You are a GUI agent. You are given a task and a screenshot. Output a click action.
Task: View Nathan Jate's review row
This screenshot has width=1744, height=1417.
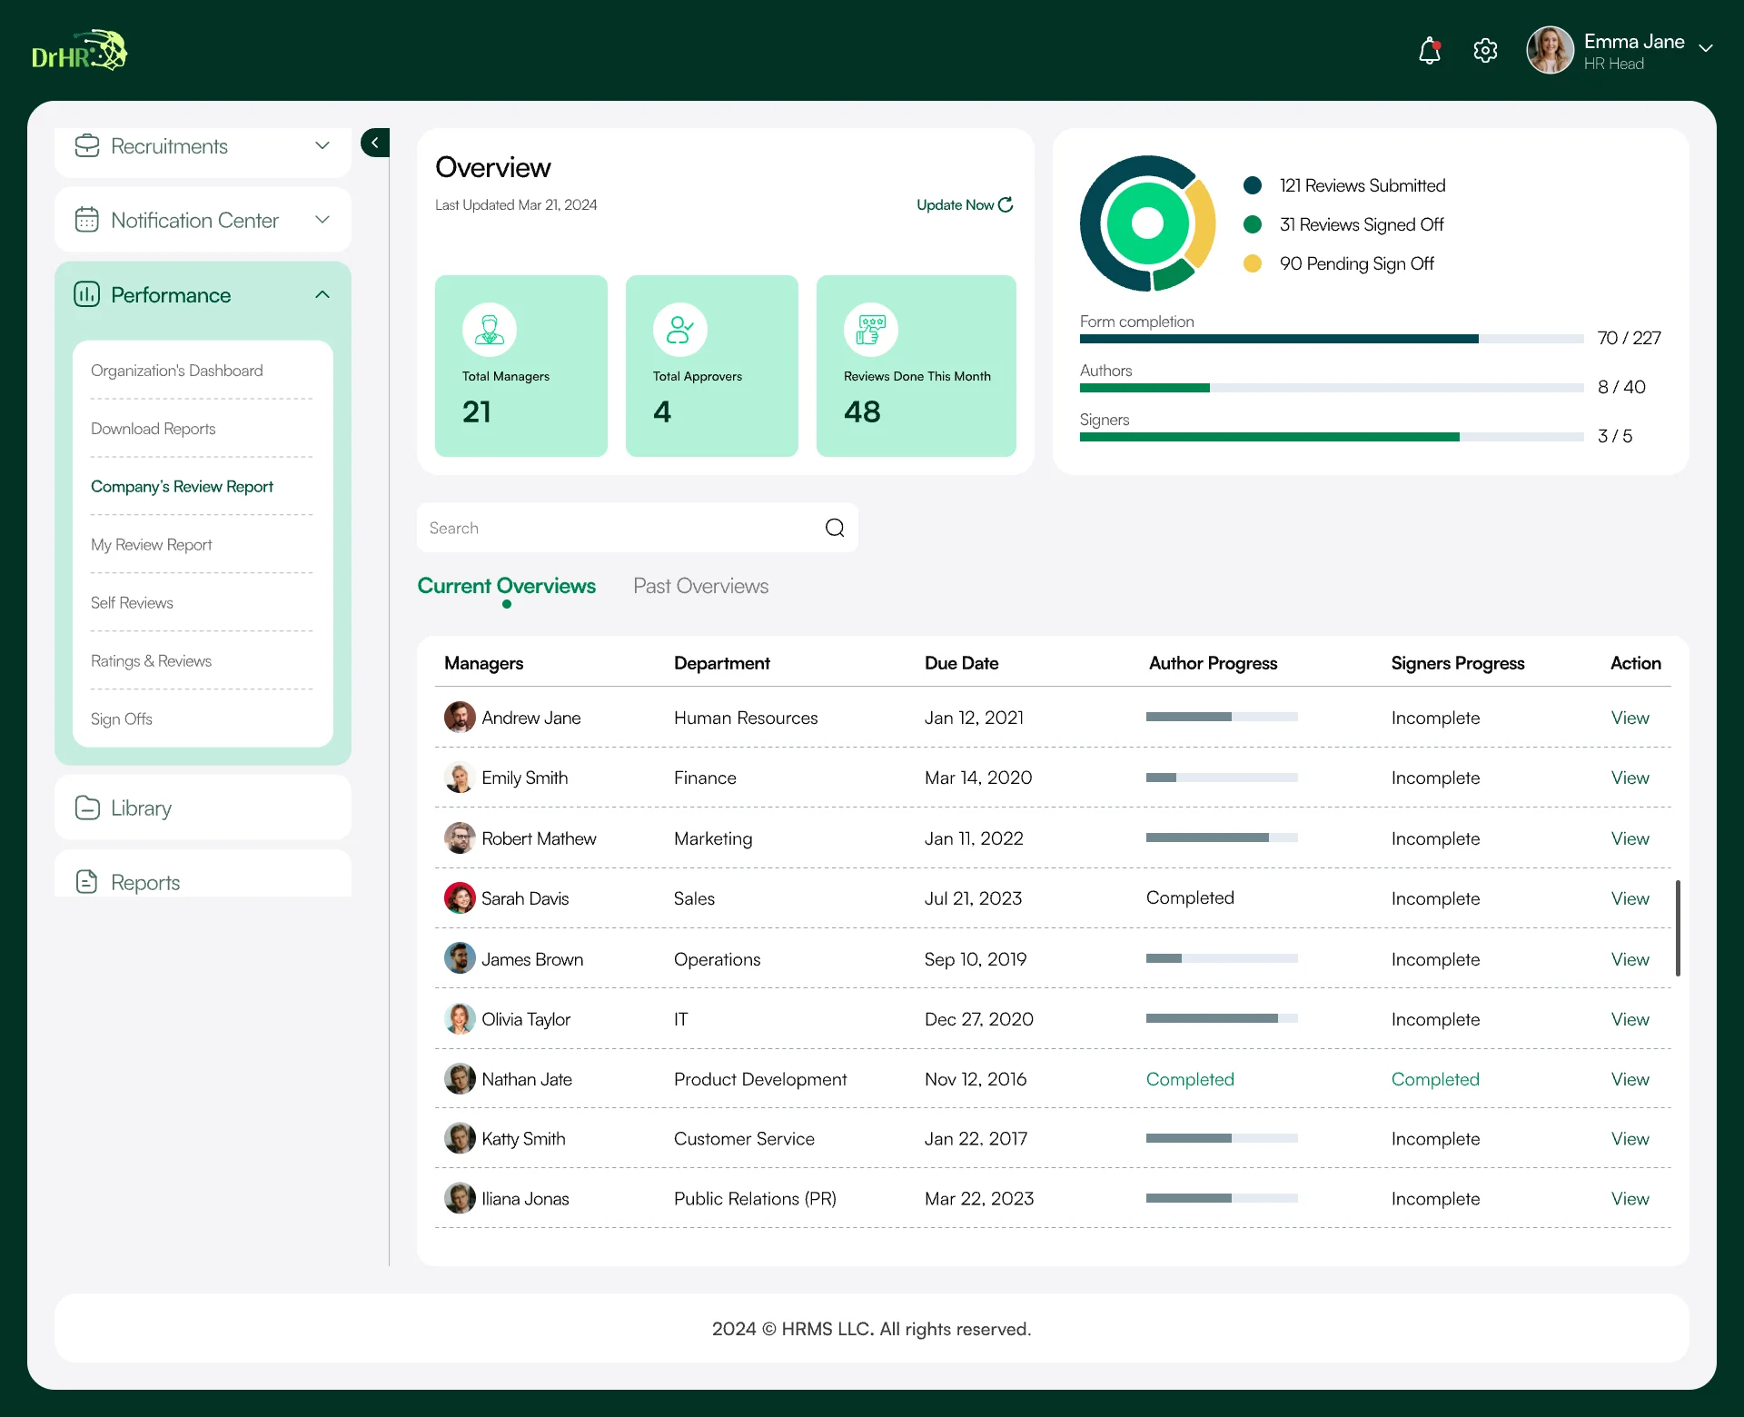click(x=1630, y=1079)
